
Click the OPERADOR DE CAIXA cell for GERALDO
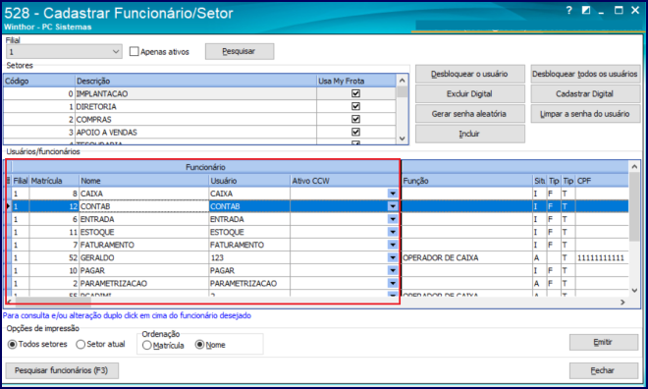tap(467, 257)
